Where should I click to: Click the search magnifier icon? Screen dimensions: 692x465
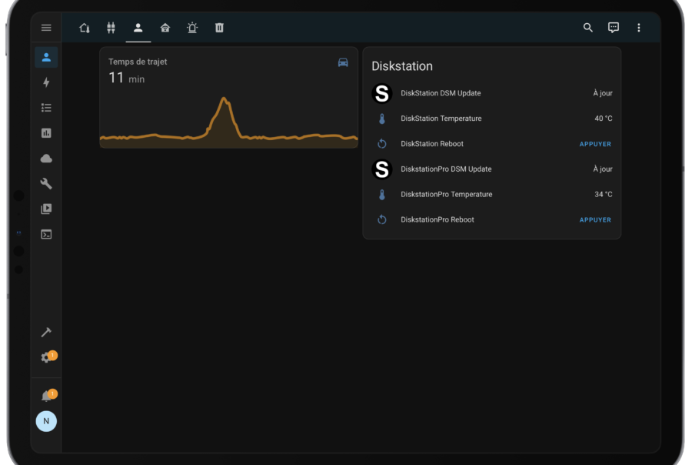tap(588, 28)
